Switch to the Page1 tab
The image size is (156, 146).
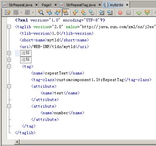point(47,5)
